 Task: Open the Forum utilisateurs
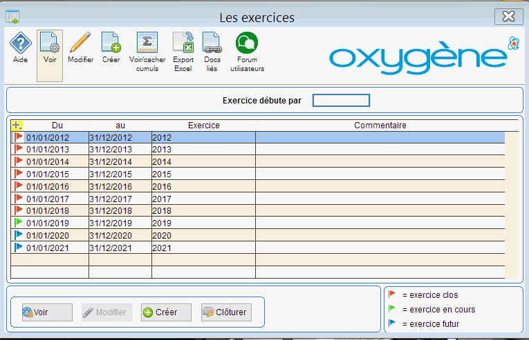247,52
